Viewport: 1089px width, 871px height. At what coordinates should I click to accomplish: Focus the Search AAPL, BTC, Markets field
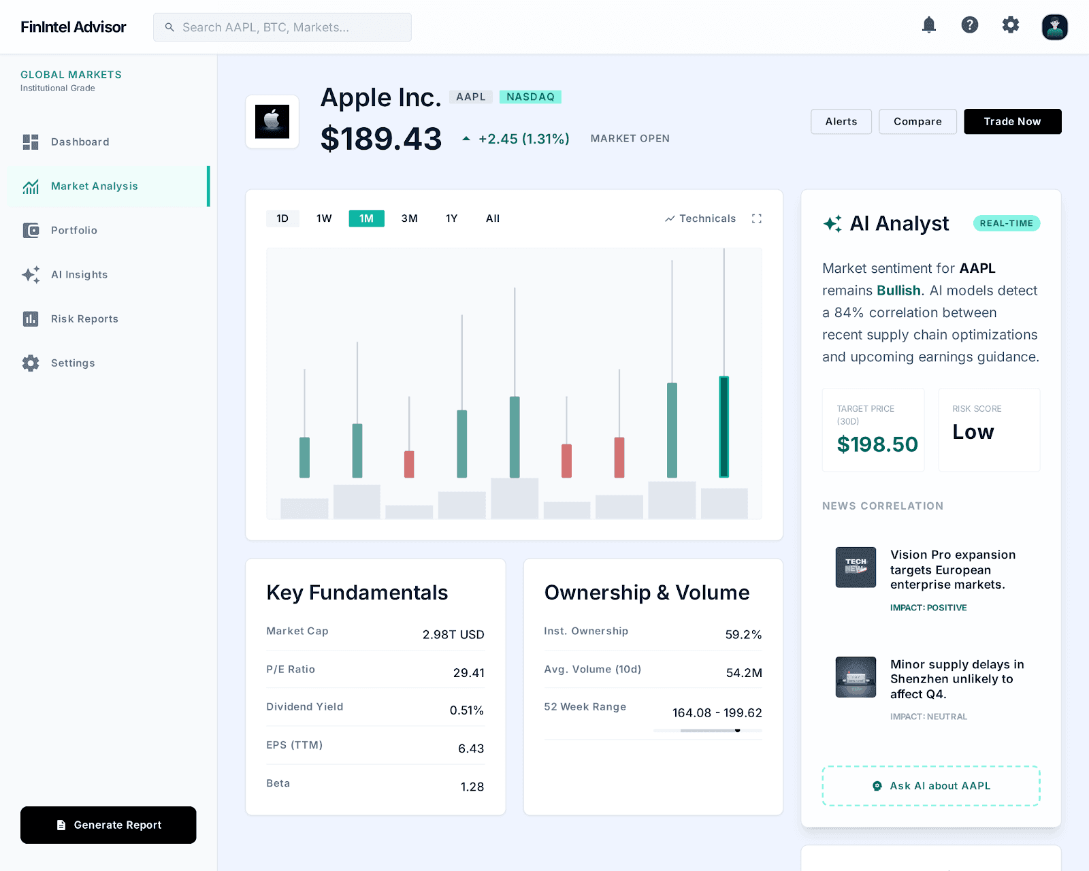[x=282, y=27]
